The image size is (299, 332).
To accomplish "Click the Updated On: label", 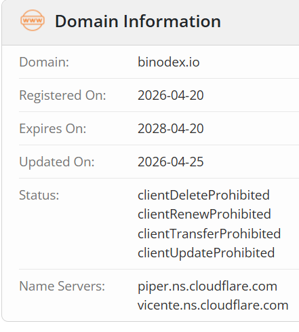I will [x=57, y=162].
